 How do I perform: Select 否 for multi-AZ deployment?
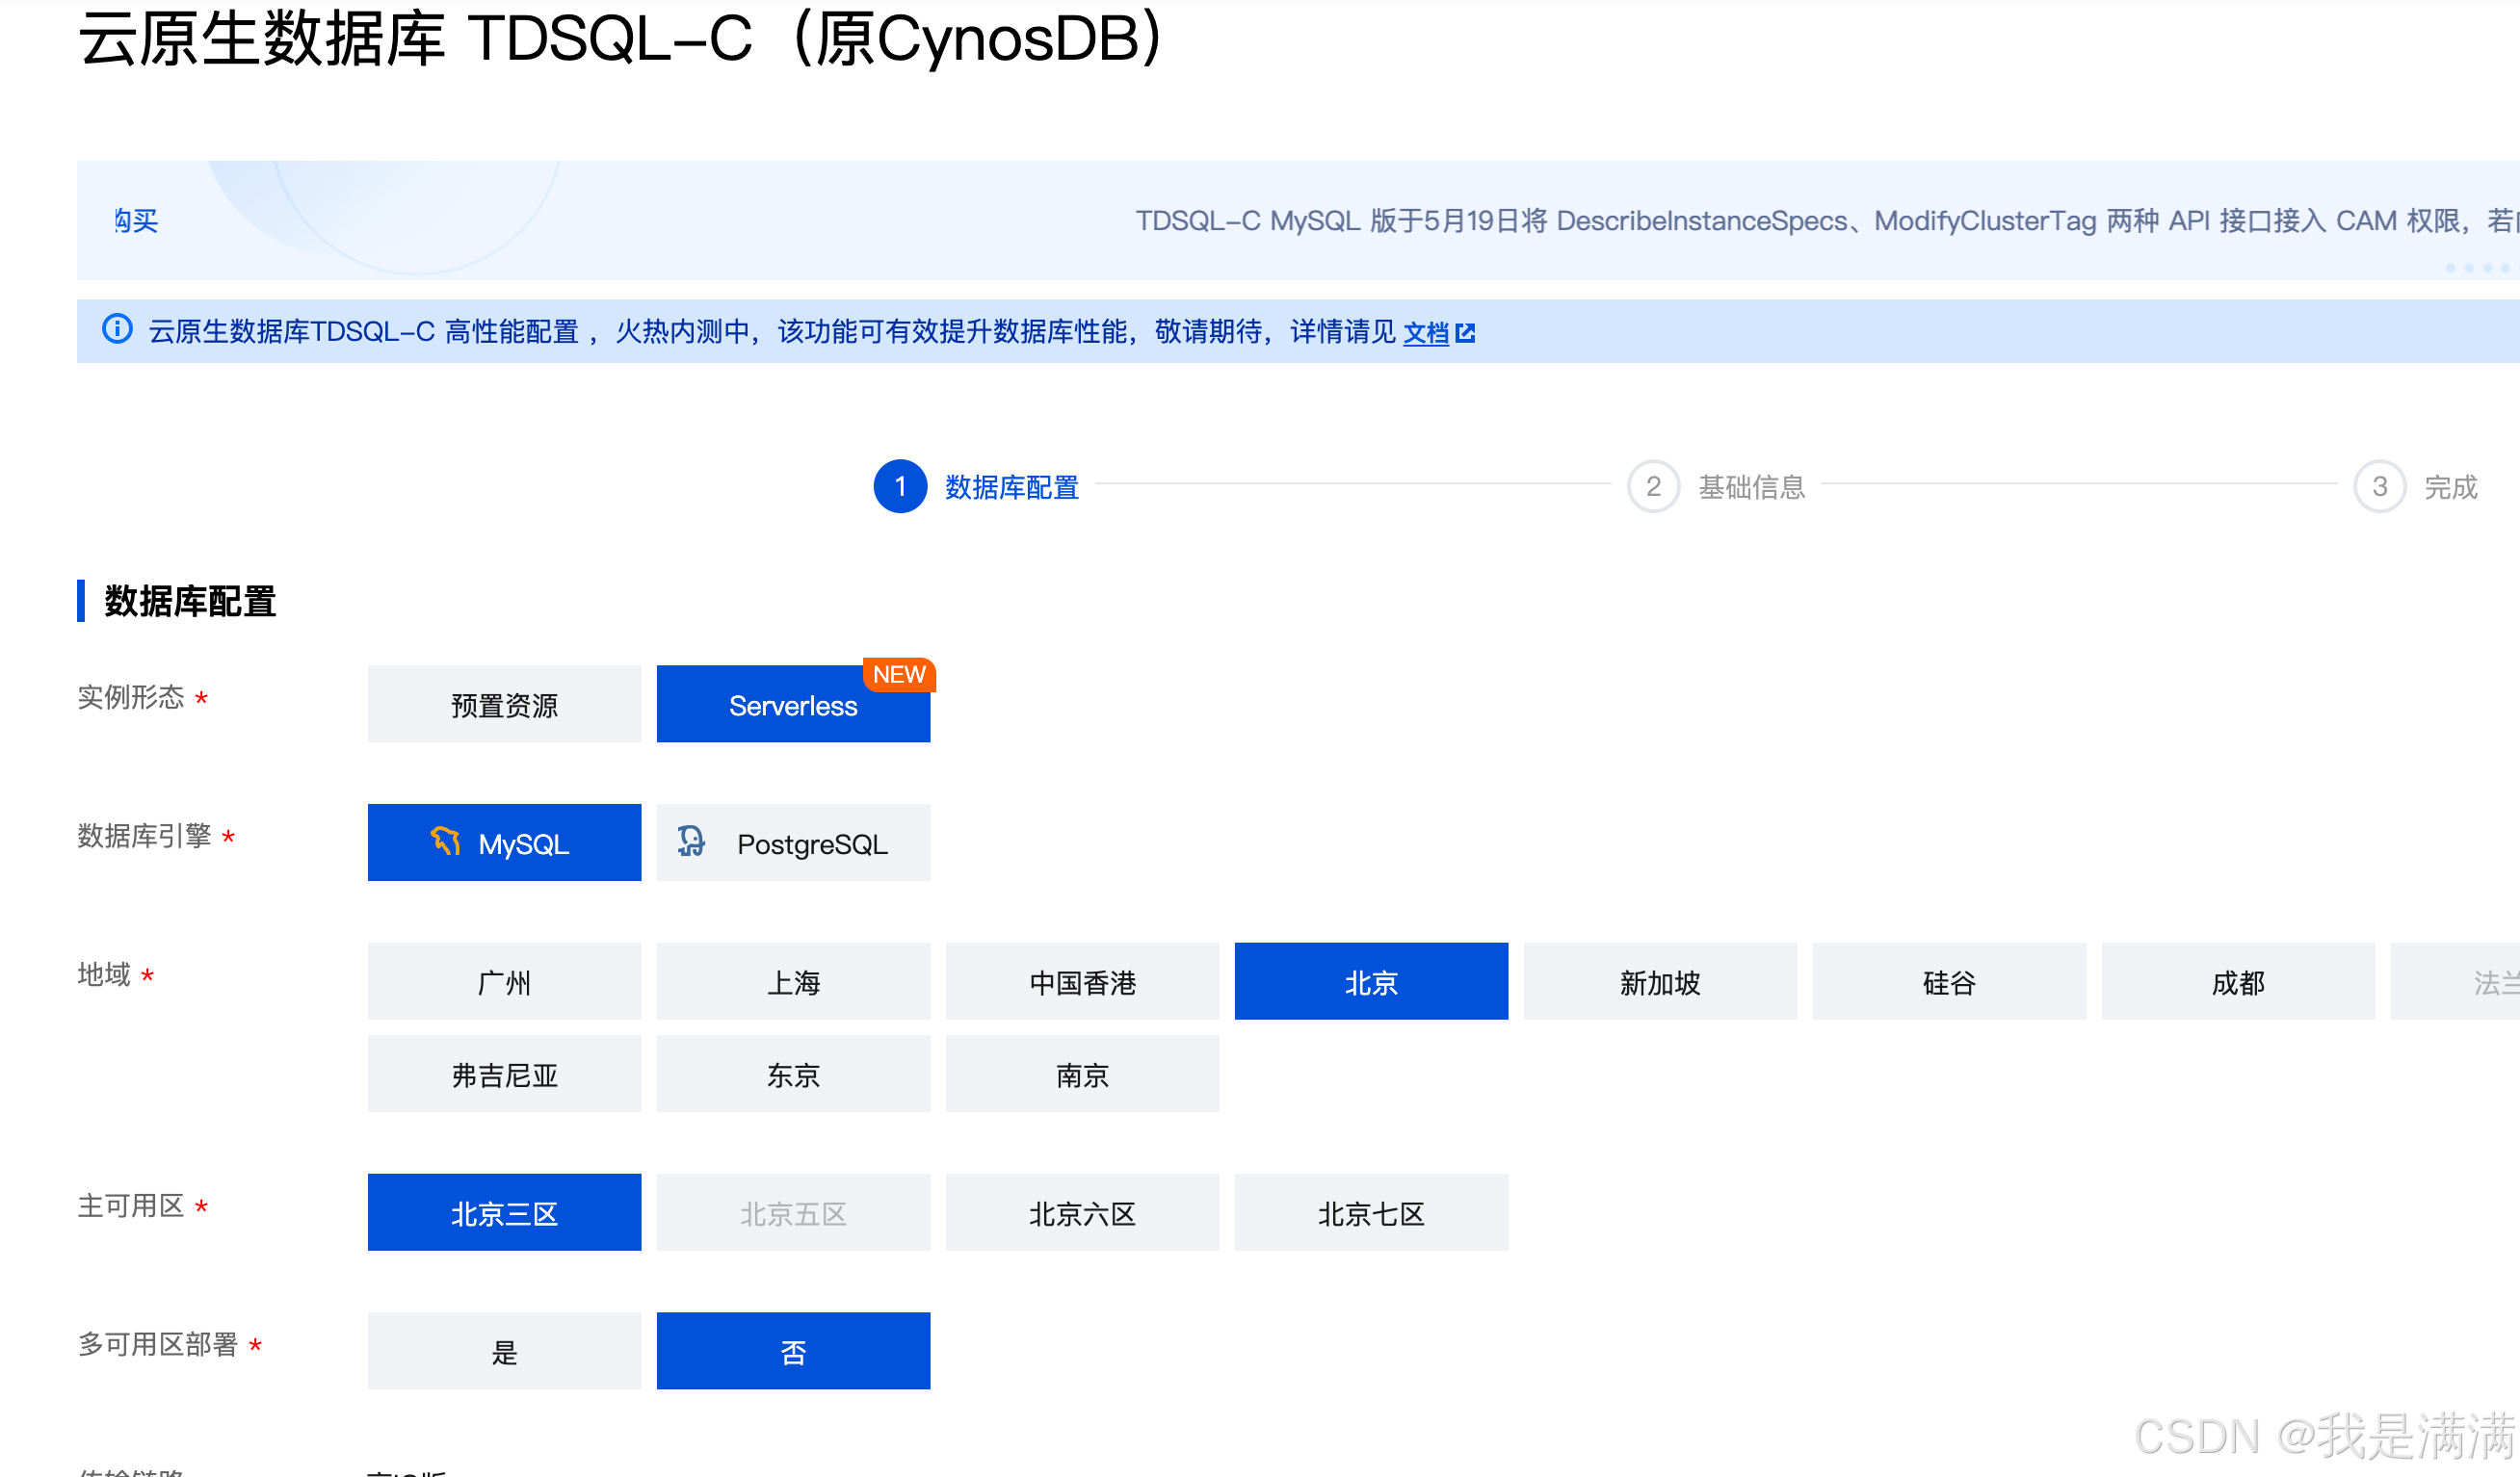793,1351
